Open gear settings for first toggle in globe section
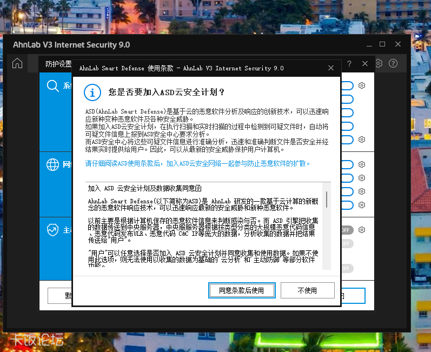 (362, 164)
